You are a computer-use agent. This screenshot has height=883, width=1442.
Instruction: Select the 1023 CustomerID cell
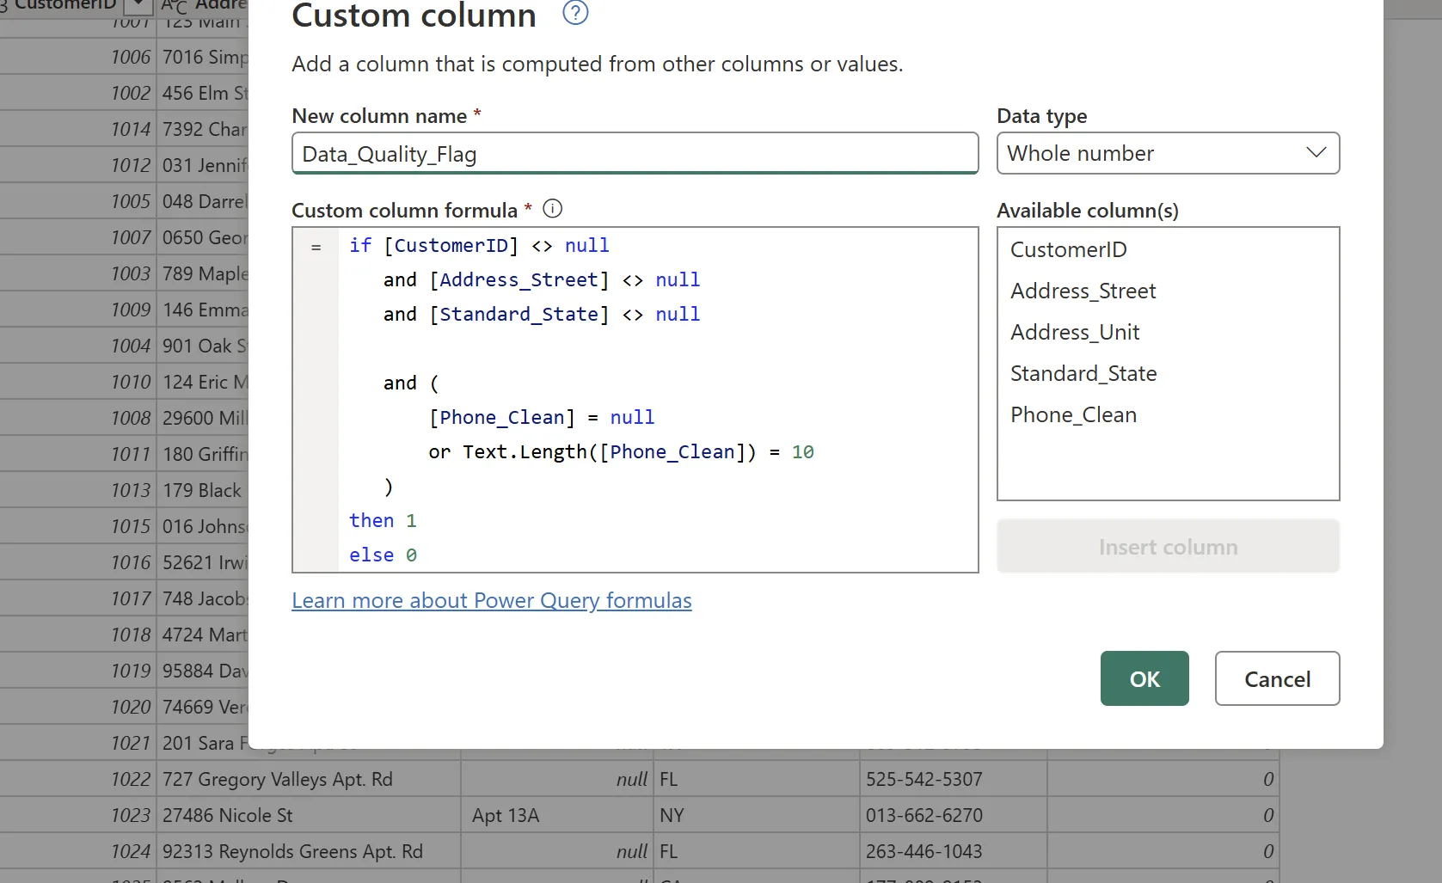point(77,815)
